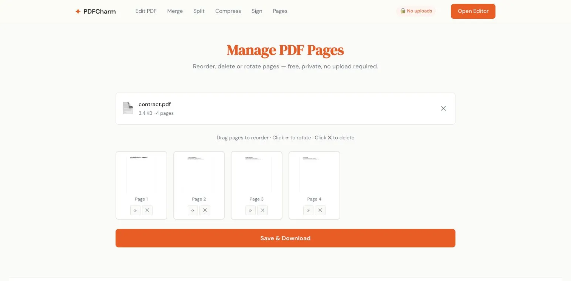Rotate Page 4 of the document
571x281 pixels.
308,210
